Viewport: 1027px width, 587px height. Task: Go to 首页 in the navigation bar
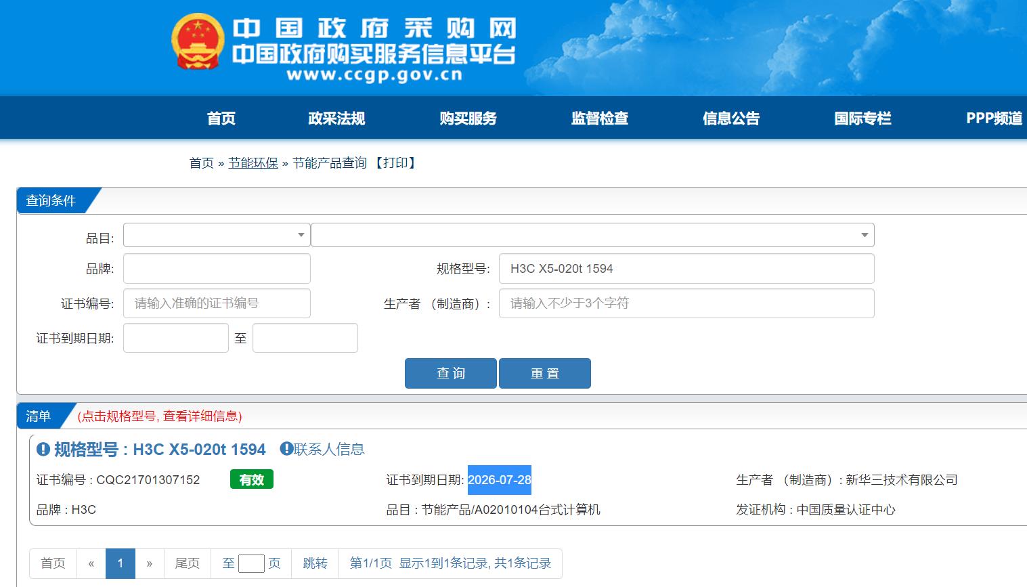pyautogui.click(x=221, y=118)
